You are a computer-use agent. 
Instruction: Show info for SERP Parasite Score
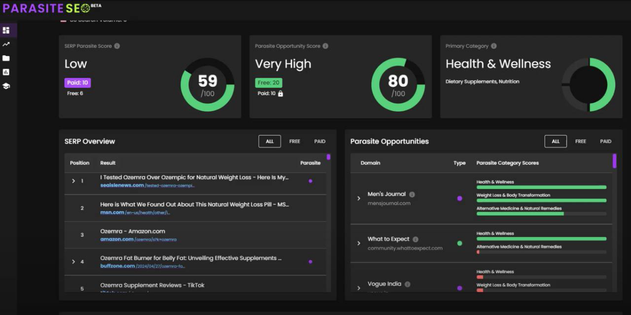(117, 46)
